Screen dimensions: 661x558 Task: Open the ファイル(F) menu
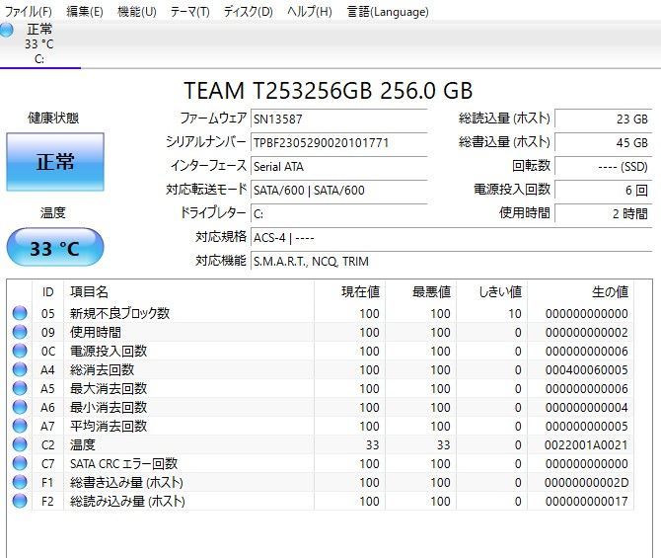point(29,12)
